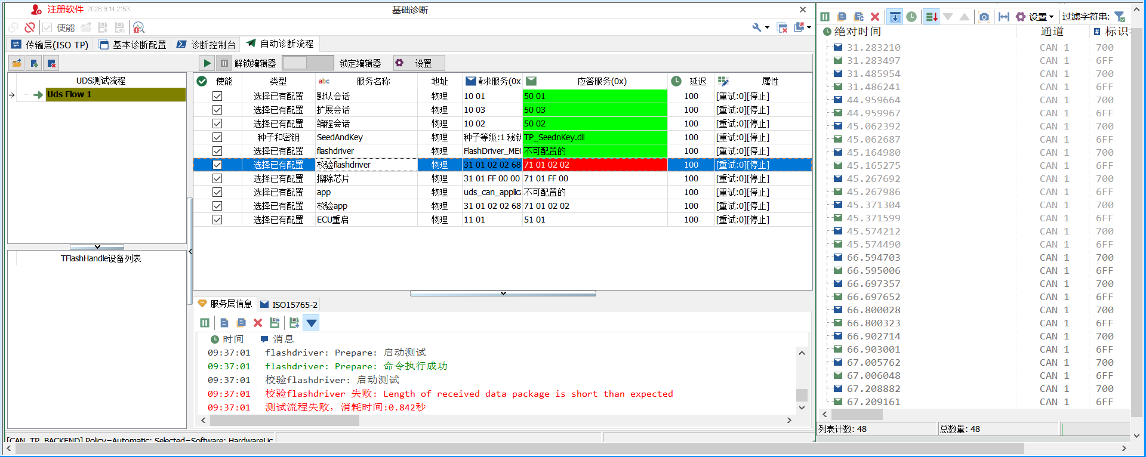Screen dimensions: 1146x457
Task: Switch to 传输层(ISO TP) tab
Action: tap(50, 45)
